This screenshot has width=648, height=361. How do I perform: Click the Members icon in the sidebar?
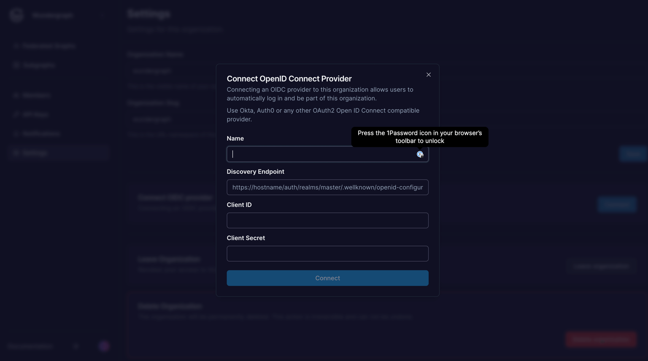click(x=16, y=95)
